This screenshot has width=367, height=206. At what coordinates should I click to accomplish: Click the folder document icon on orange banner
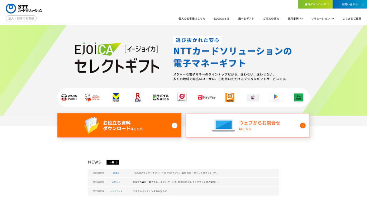pyautogui.click(x=91, y=125)
